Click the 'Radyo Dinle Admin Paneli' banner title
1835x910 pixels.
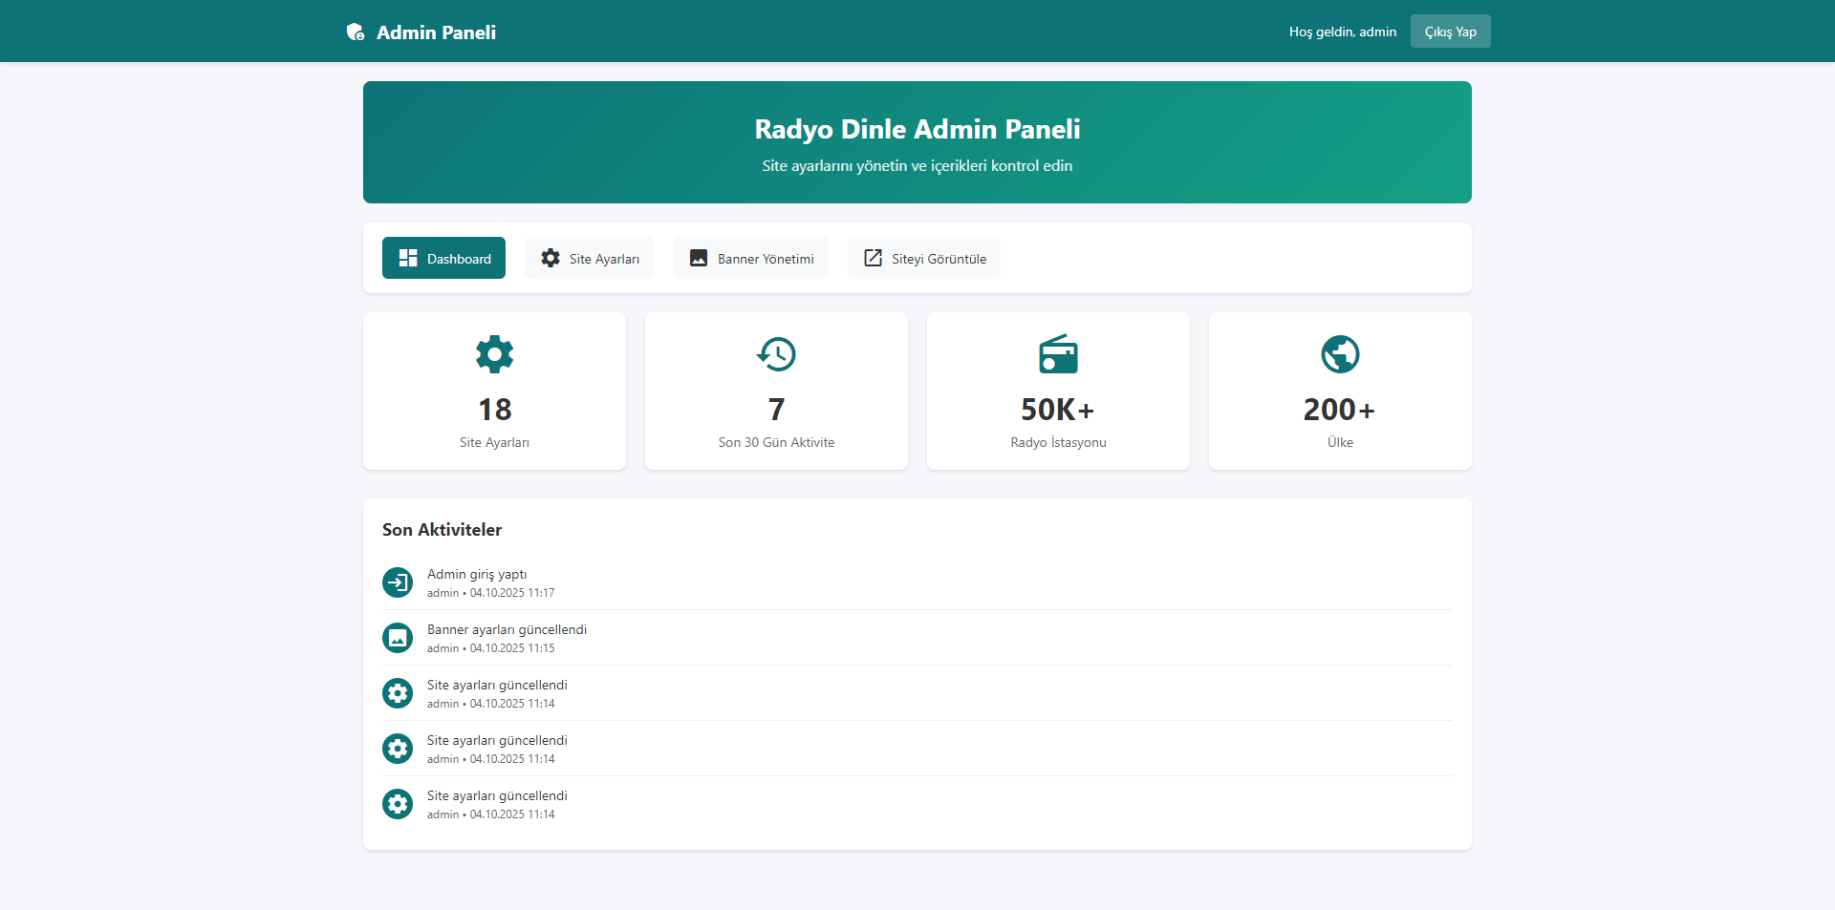click(917, 129)
